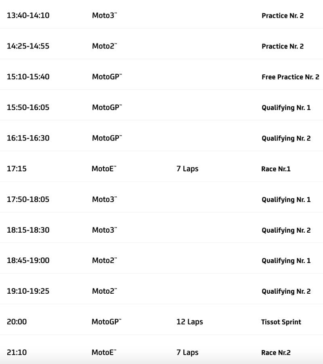Select the 14:25-14:55 time entry
Viewport: 323px width, 364px height.
pos(28,46)
